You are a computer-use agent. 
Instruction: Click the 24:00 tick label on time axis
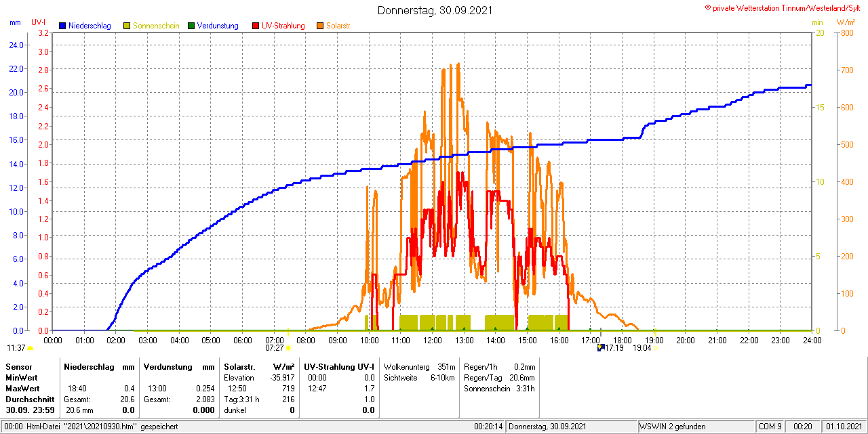[x=812, y=340]
